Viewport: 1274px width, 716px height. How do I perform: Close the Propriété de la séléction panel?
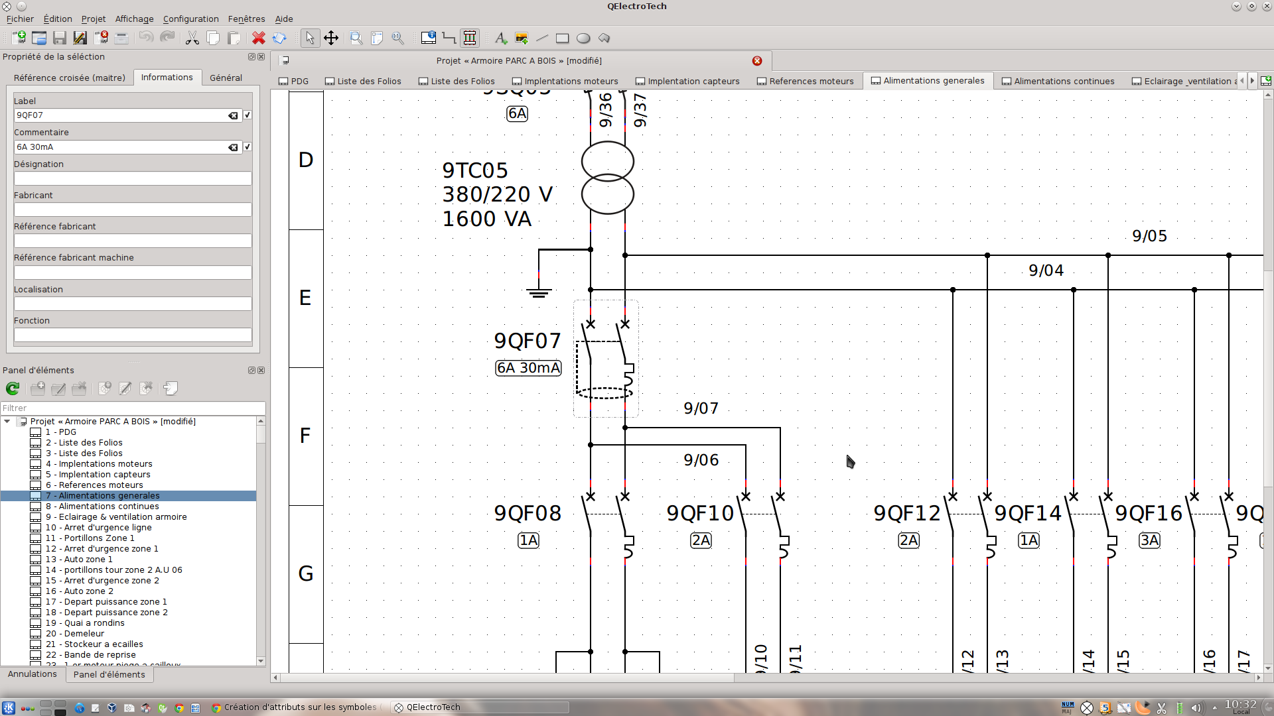[x=261, y=57]
